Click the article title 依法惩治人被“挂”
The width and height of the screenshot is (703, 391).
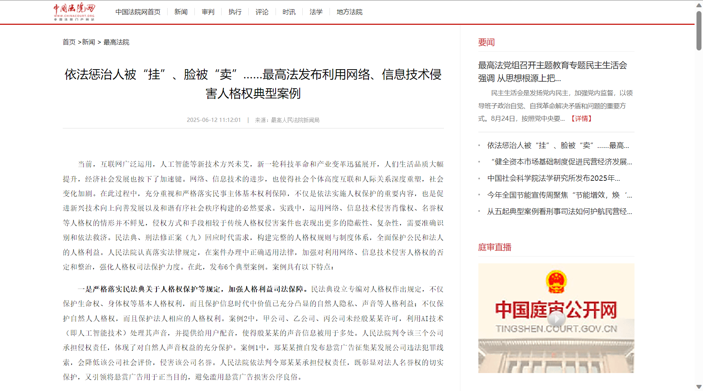coord(253,84)
